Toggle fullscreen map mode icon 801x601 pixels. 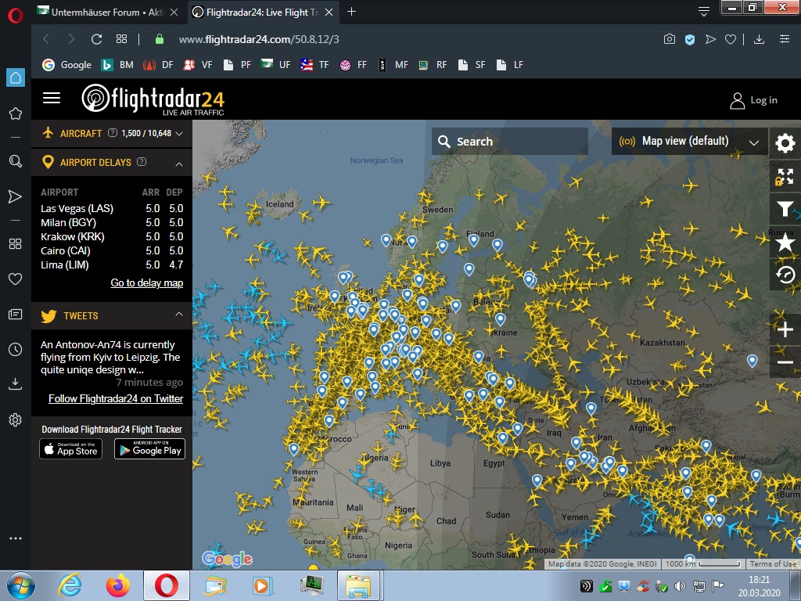point(785,177)
